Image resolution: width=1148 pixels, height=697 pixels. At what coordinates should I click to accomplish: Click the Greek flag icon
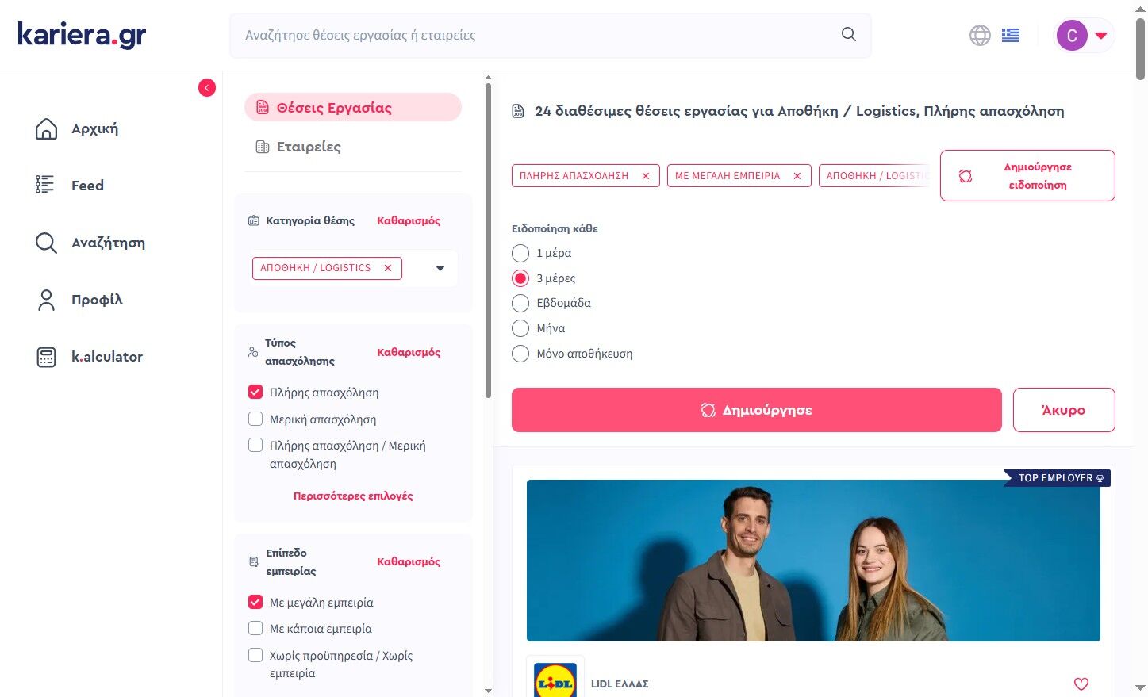pyautogui.click(x=1010, y=35)
